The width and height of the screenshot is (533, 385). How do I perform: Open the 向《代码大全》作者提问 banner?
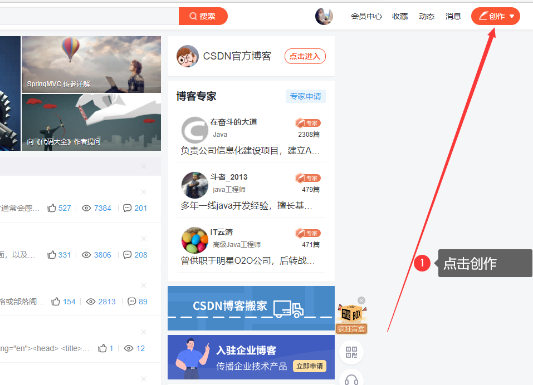[x=91, y=122]
